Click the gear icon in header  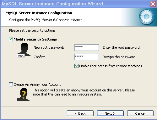click(146, 17)
